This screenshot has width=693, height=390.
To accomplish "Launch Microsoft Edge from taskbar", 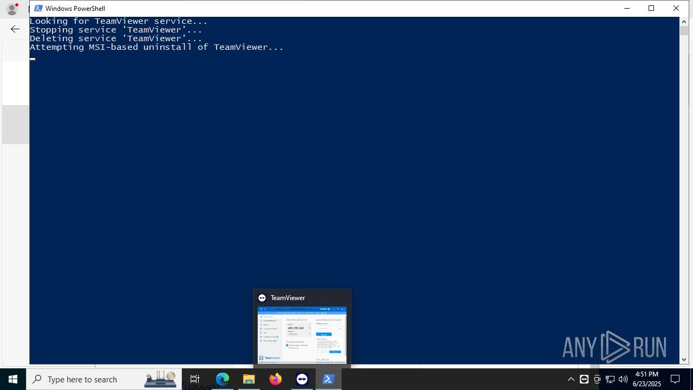I will 223,379.
